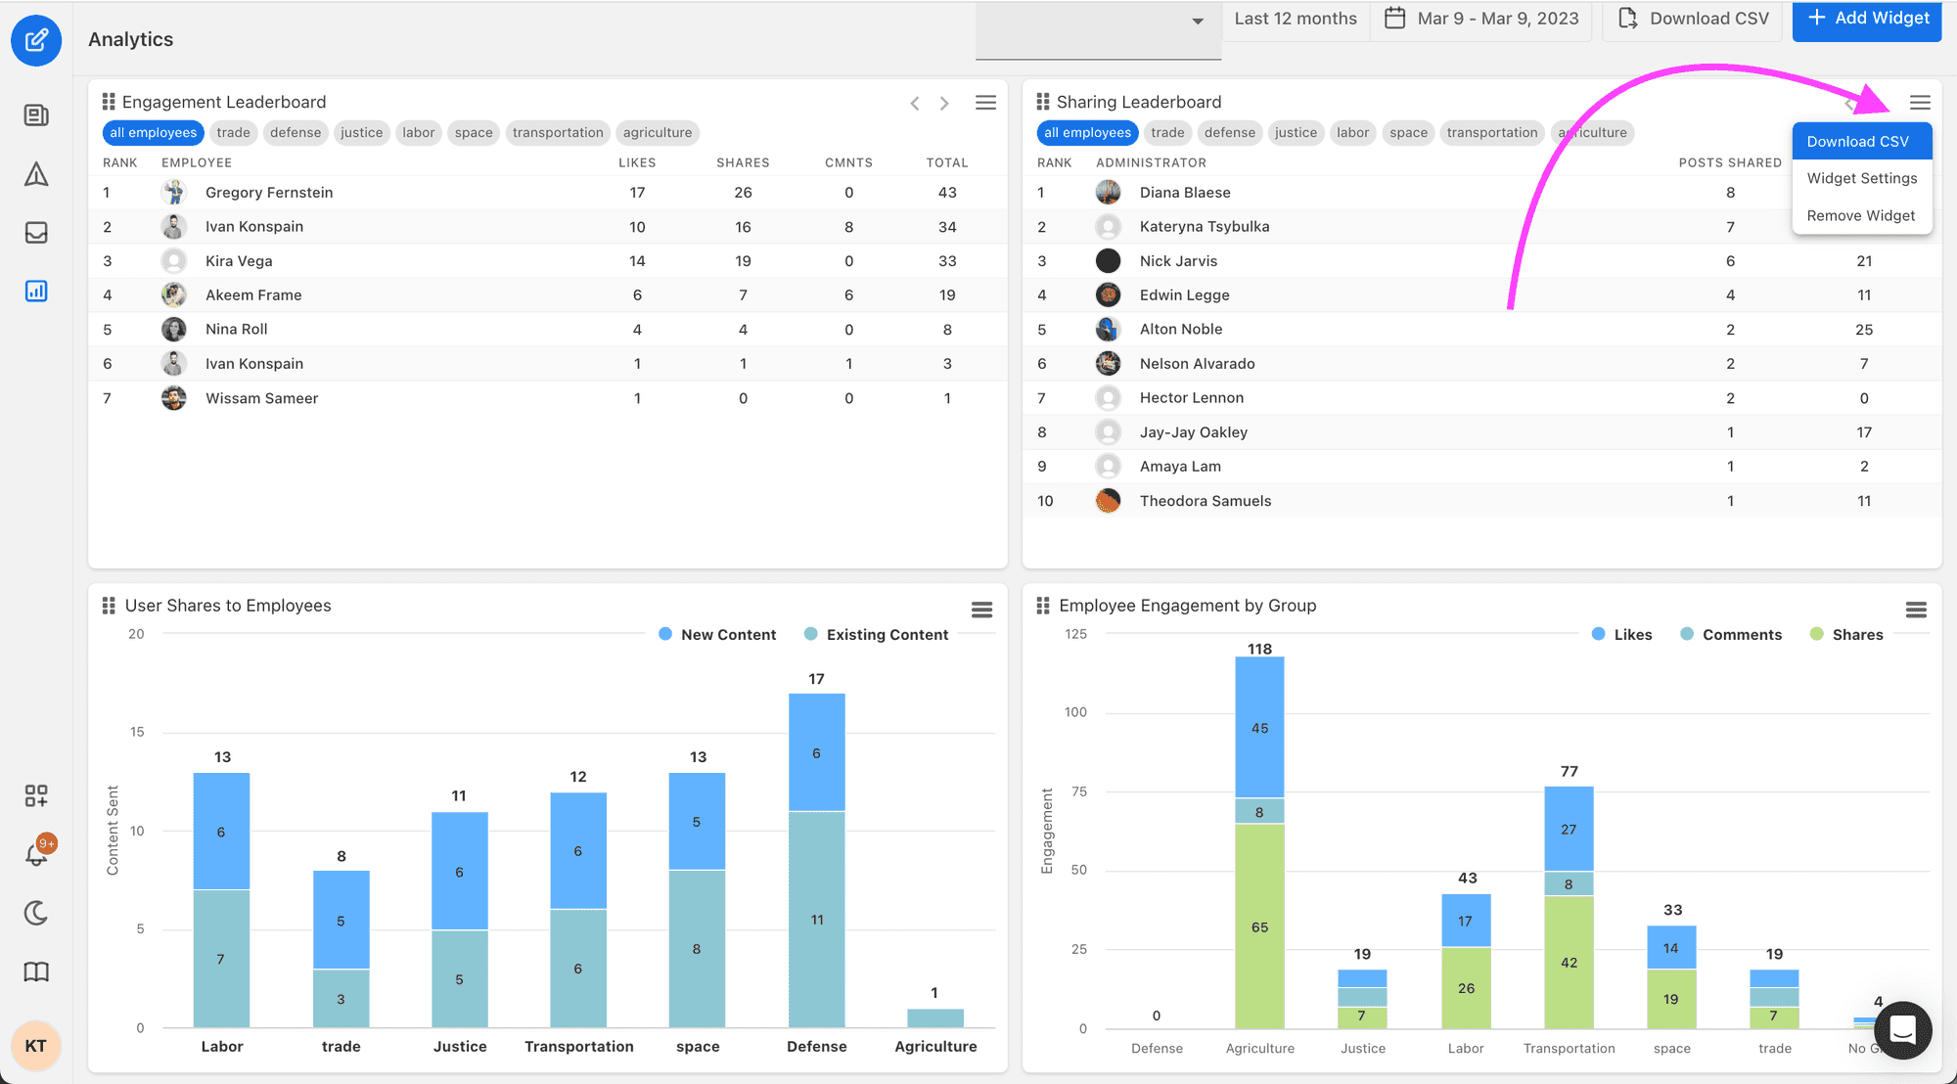
Task: Click Akeem Frame employee row
Action: coord(548,294)
